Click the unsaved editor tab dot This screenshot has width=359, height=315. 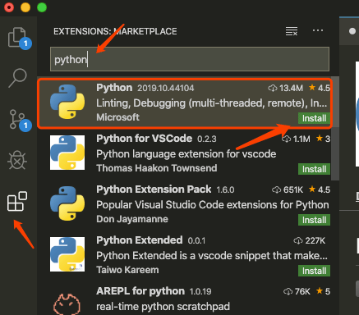(352, 31)
